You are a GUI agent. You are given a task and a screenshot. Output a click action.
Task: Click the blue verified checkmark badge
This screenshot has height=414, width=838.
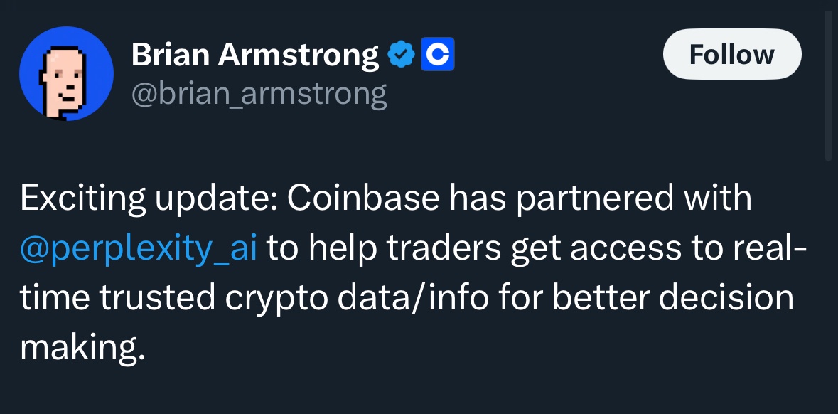pos(401,54)
